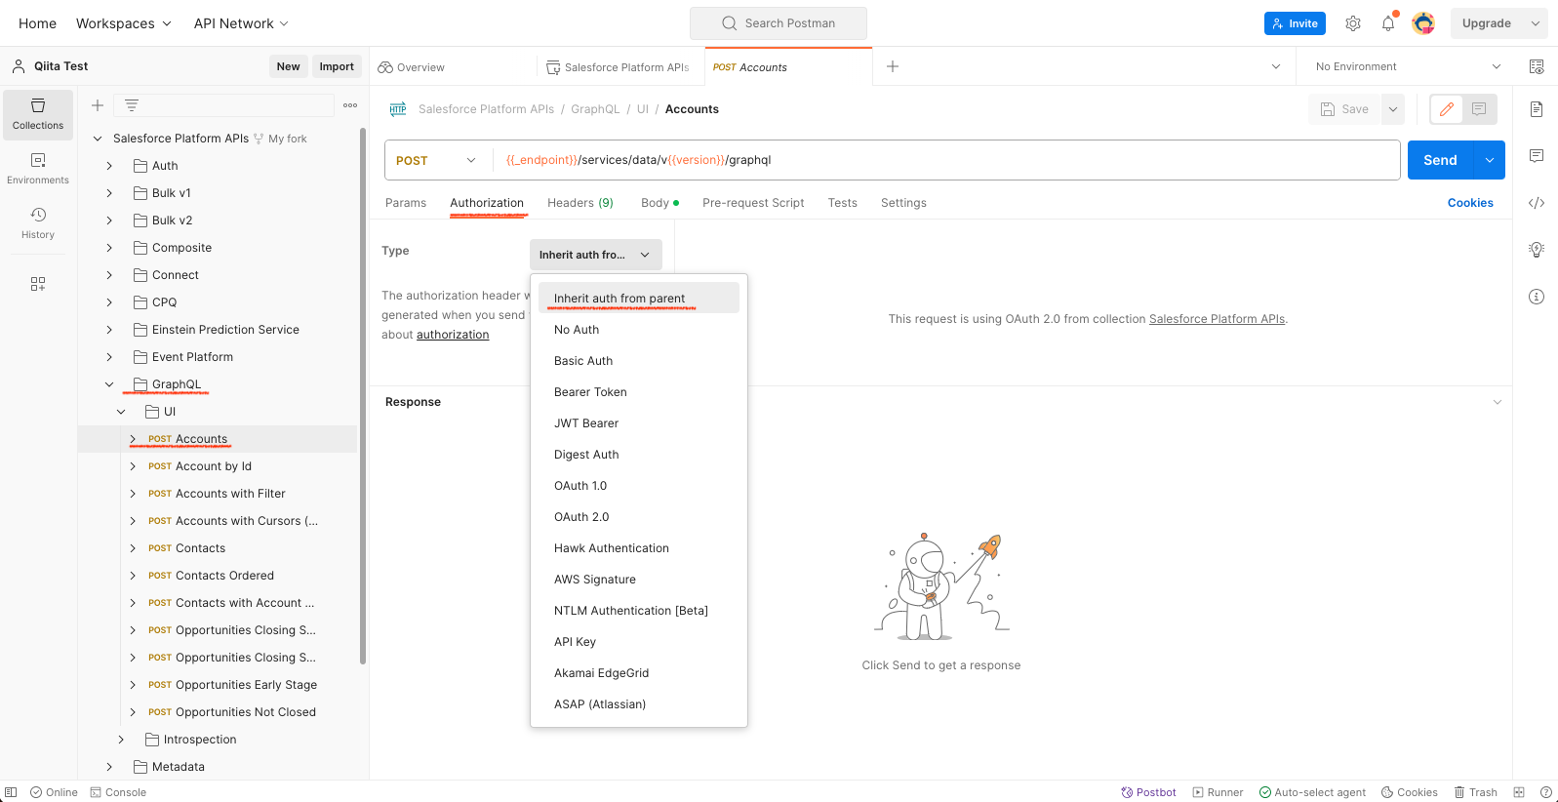Select Bearer Token from auth type list
The width and height of the screenshot is (1558, 802).
(x=639, y=392)
